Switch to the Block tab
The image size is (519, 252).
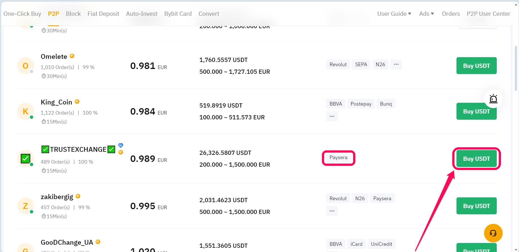coord(73,14)
